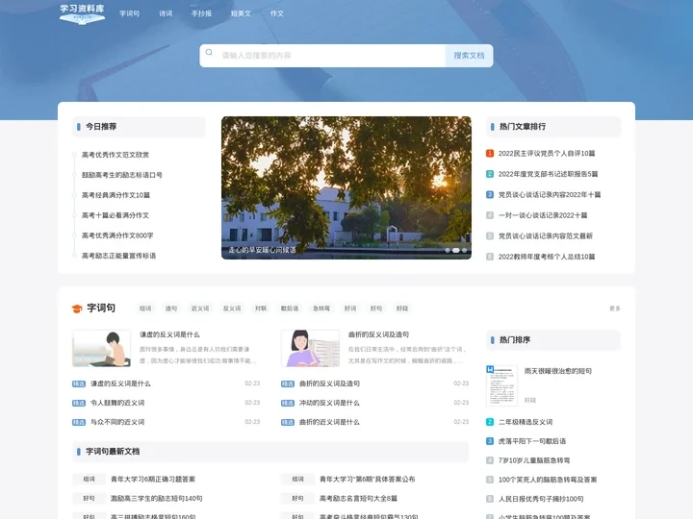This screenshot has height=519, width=693.
Task: Open the girl reading book article thumbnail
Action: tap(310, 348)
